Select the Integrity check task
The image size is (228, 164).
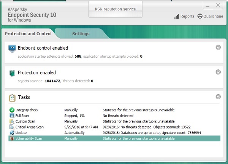114,110
